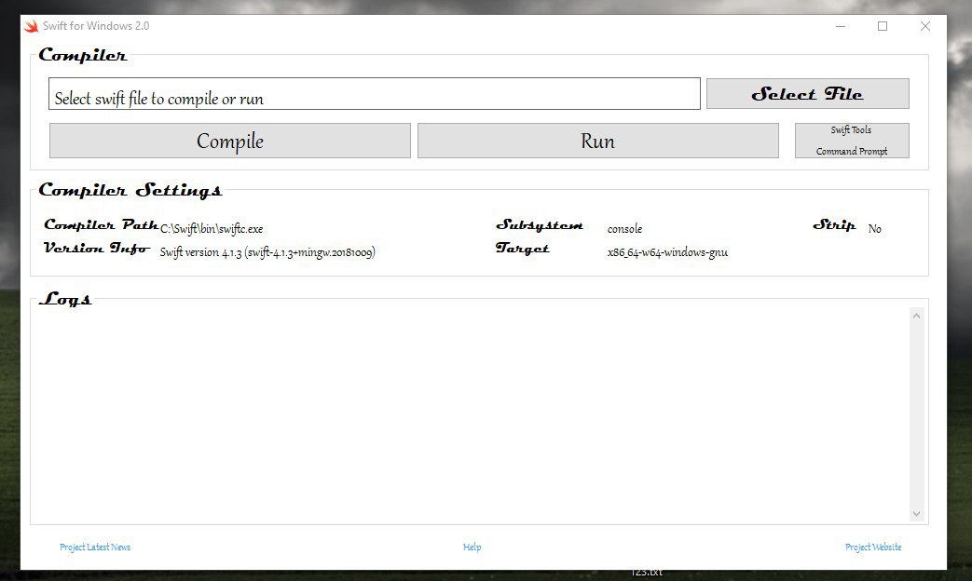Open the Project Latest News link
Viewport: 972px width, 581px height.
(95, 547)
